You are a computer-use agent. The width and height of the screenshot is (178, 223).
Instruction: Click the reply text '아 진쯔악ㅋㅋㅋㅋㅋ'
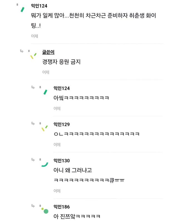[x=76, y=216]
